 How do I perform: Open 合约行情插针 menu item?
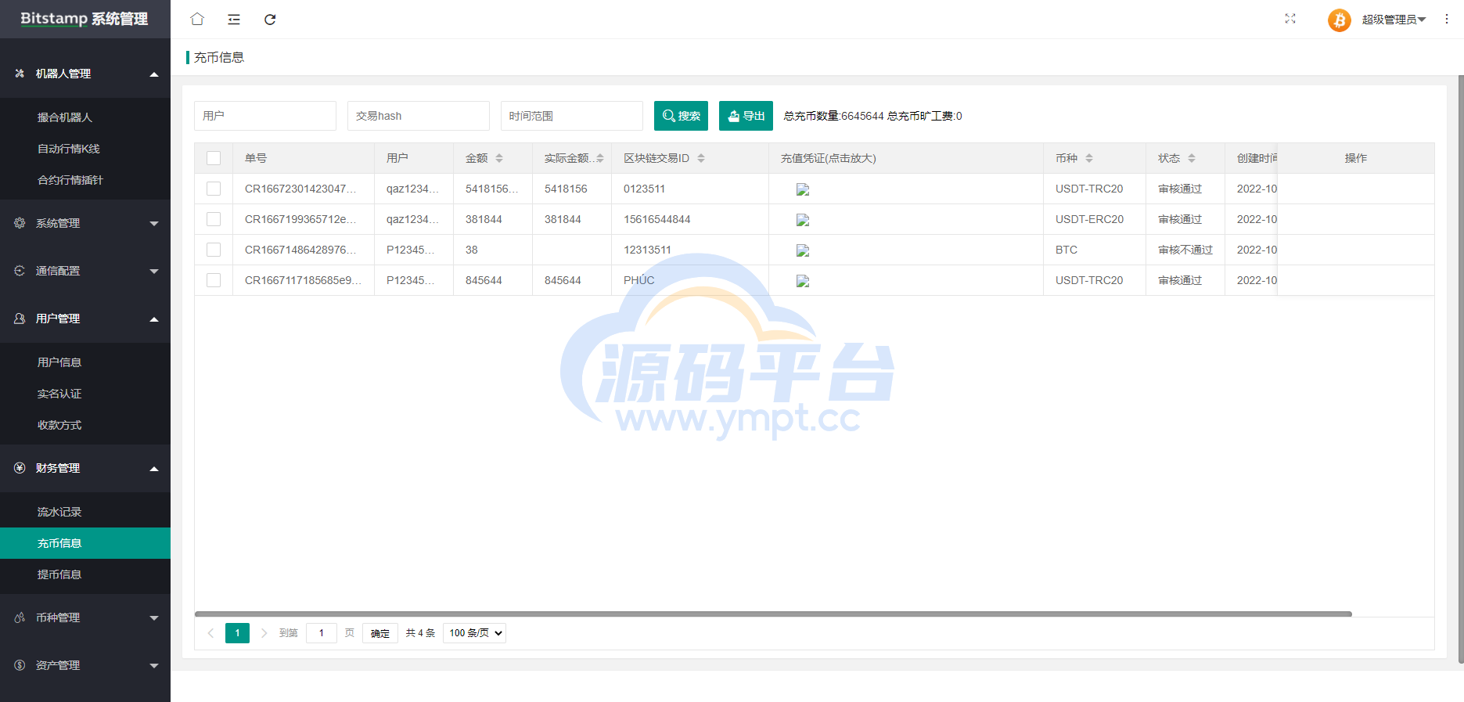click(x=85, y=180)
